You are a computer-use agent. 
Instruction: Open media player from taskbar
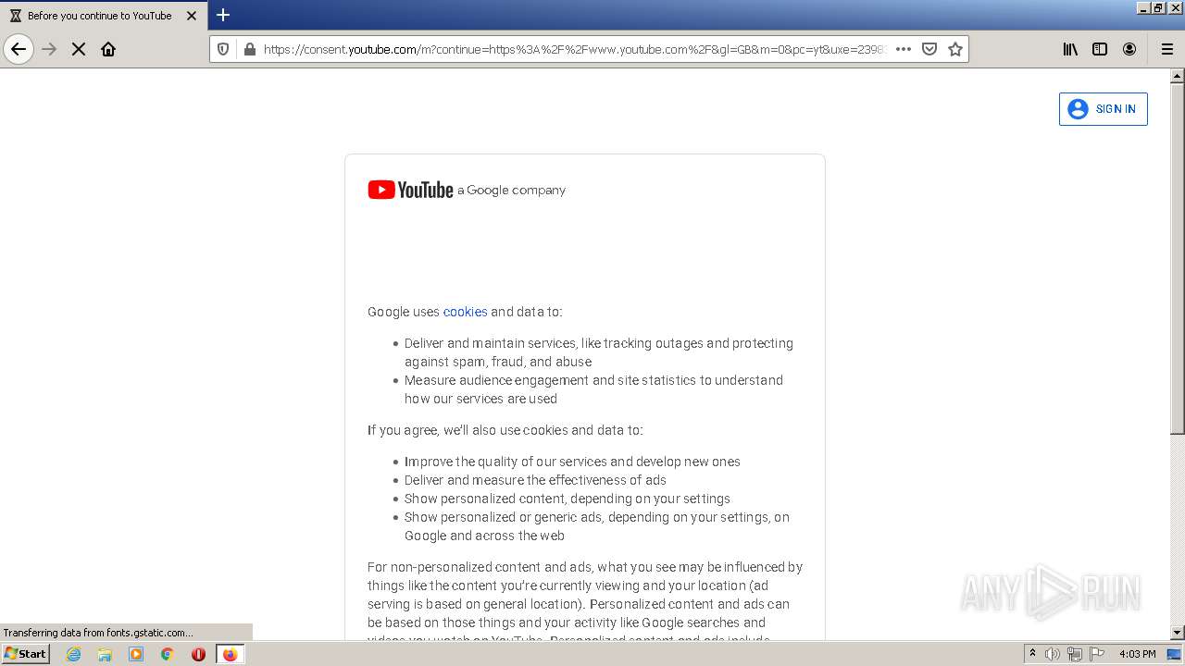pos(136,654)
